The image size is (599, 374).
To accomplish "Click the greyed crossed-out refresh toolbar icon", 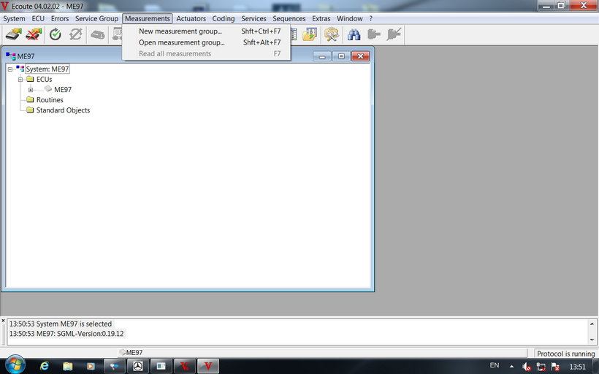I will [76, 34].
